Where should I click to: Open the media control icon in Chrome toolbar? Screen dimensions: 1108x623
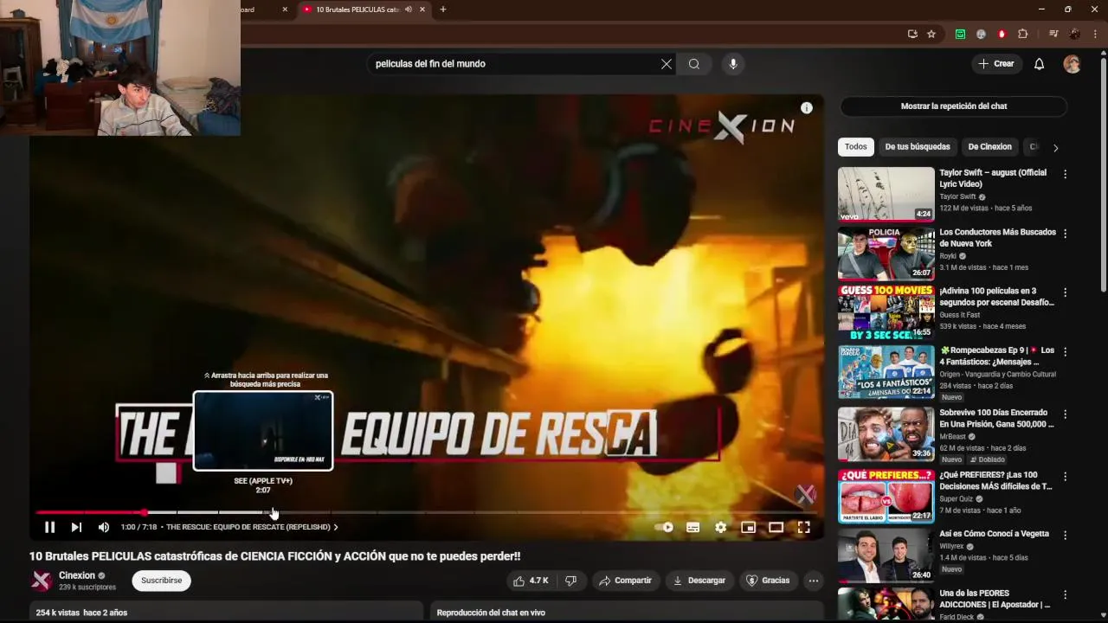tap(1053, 34)
